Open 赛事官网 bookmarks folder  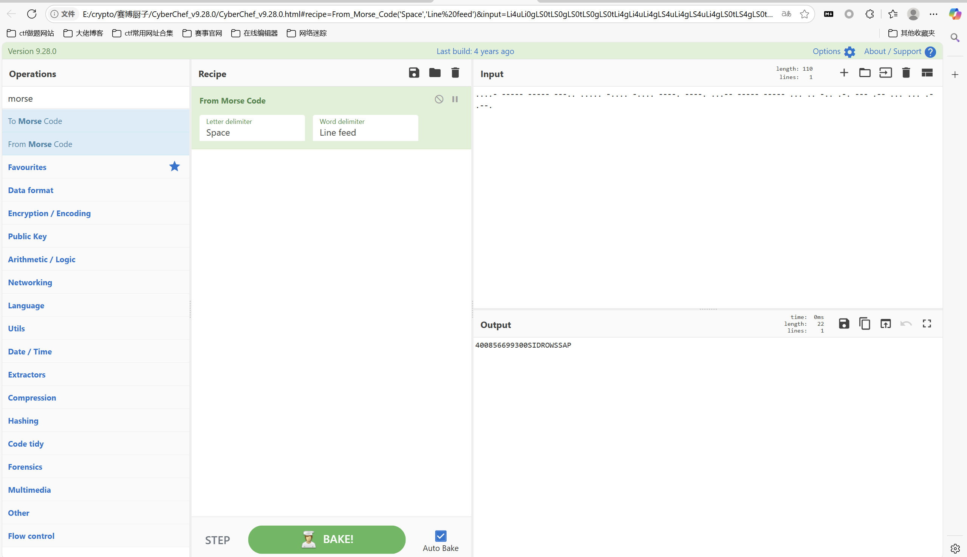[202, 33]
